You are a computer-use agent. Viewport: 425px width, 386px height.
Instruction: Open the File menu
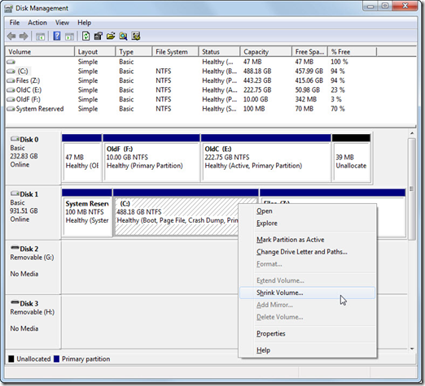click(x=15, y=23)
